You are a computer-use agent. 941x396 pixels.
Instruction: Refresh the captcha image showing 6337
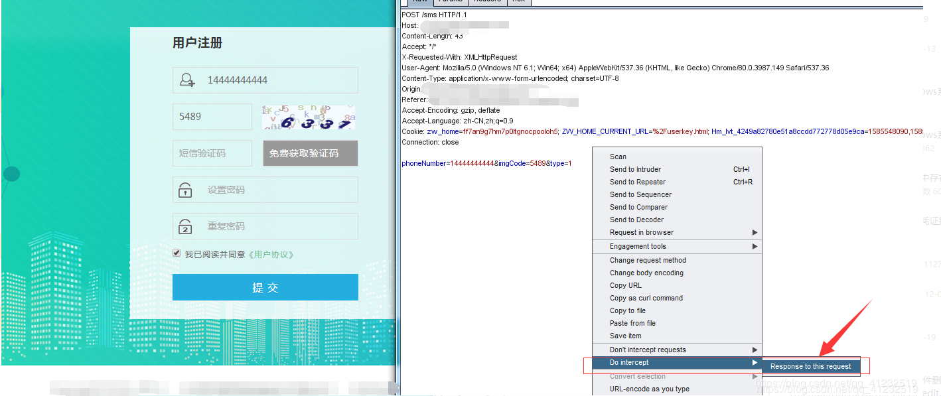309,117
